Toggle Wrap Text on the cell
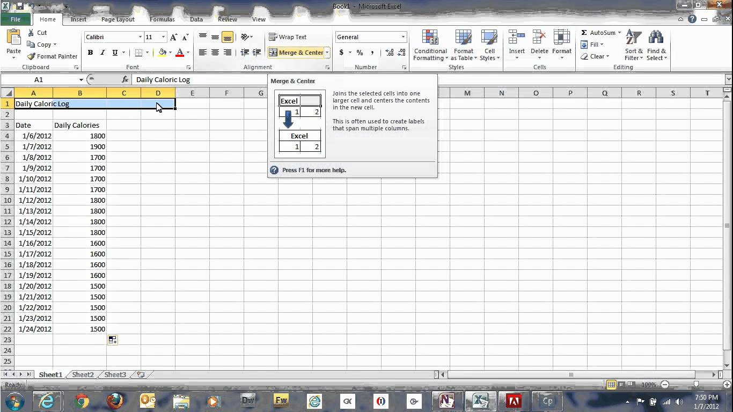Viewport: 733px width, 412px height. 288,37
